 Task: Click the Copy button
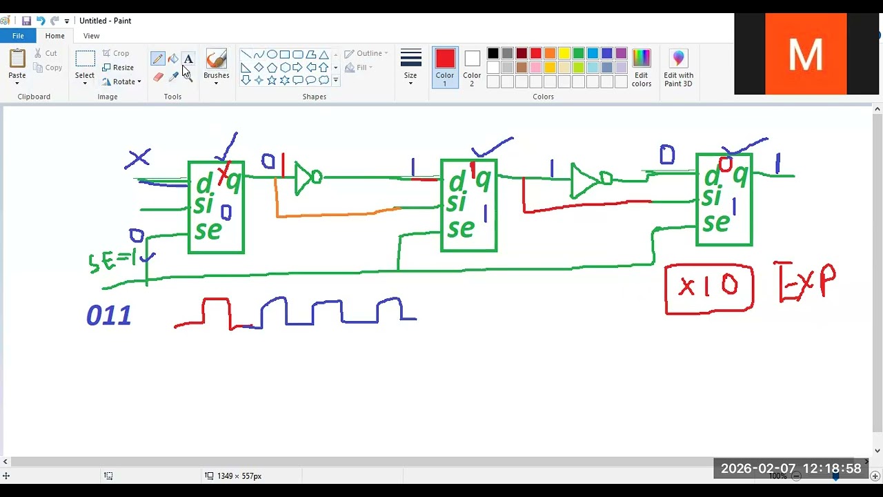[48, 68]
